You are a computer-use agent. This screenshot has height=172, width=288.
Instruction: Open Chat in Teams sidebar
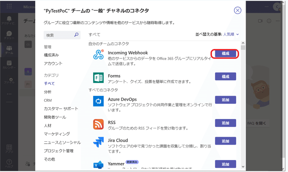(x=9, y=35)
